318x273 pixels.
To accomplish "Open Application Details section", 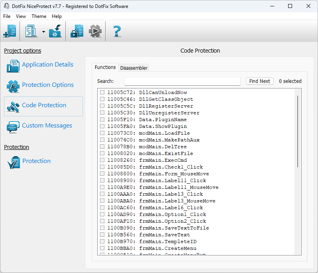I will (48, 65).
